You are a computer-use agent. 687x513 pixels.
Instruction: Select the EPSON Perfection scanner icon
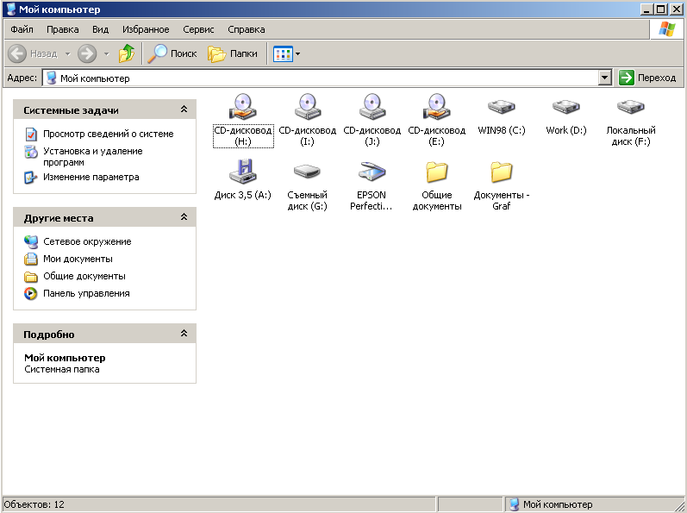point(372,172)
